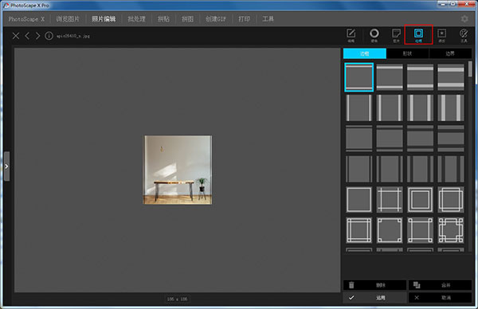
Task: Click the frame list vertical scrollbar
Action: coord(470,155)
